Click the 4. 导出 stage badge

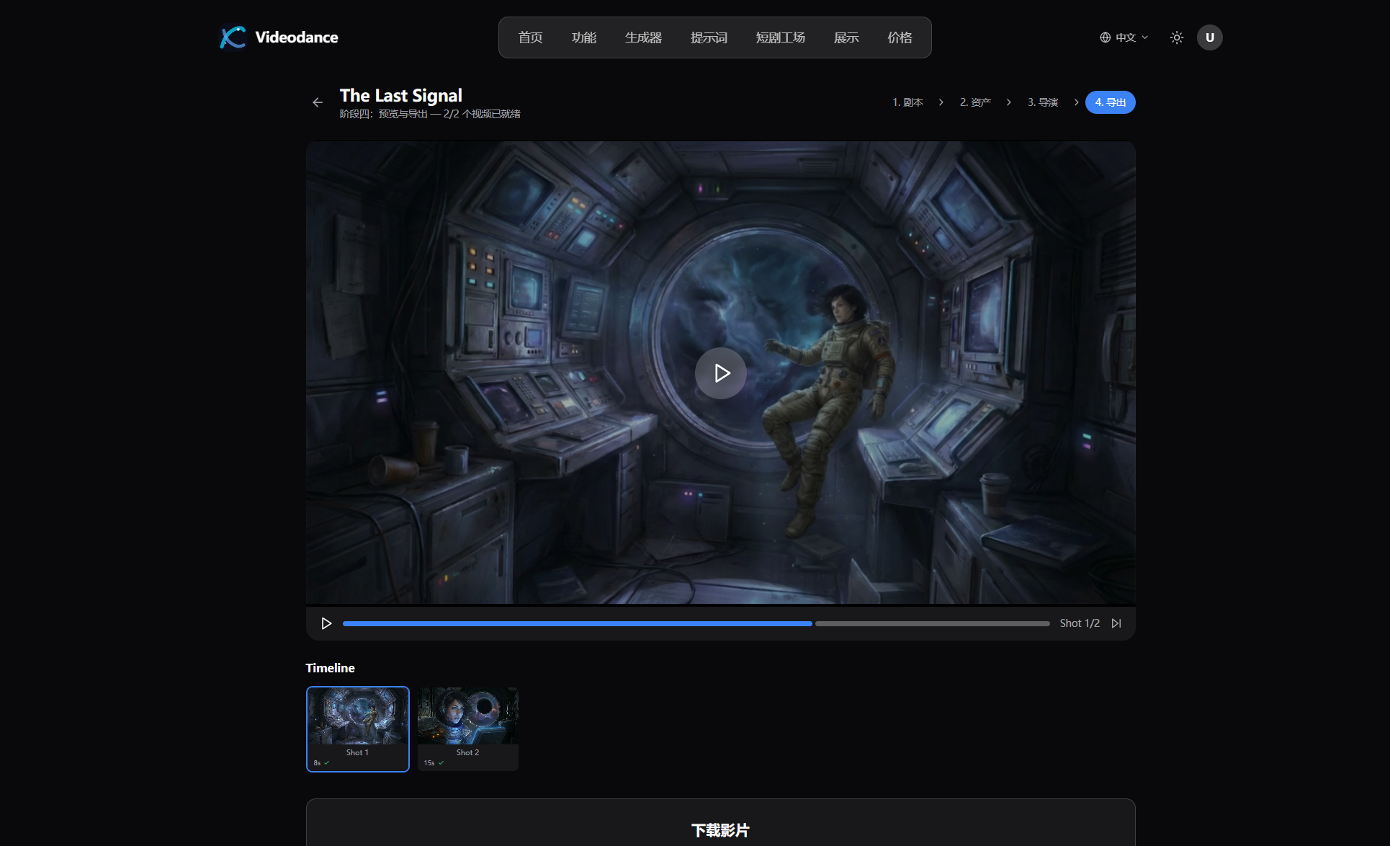1110,102
